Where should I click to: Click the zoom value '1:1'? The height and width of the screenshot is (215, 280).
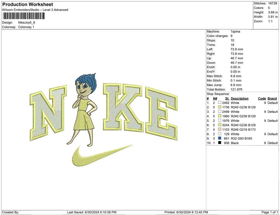coord(270,21)
